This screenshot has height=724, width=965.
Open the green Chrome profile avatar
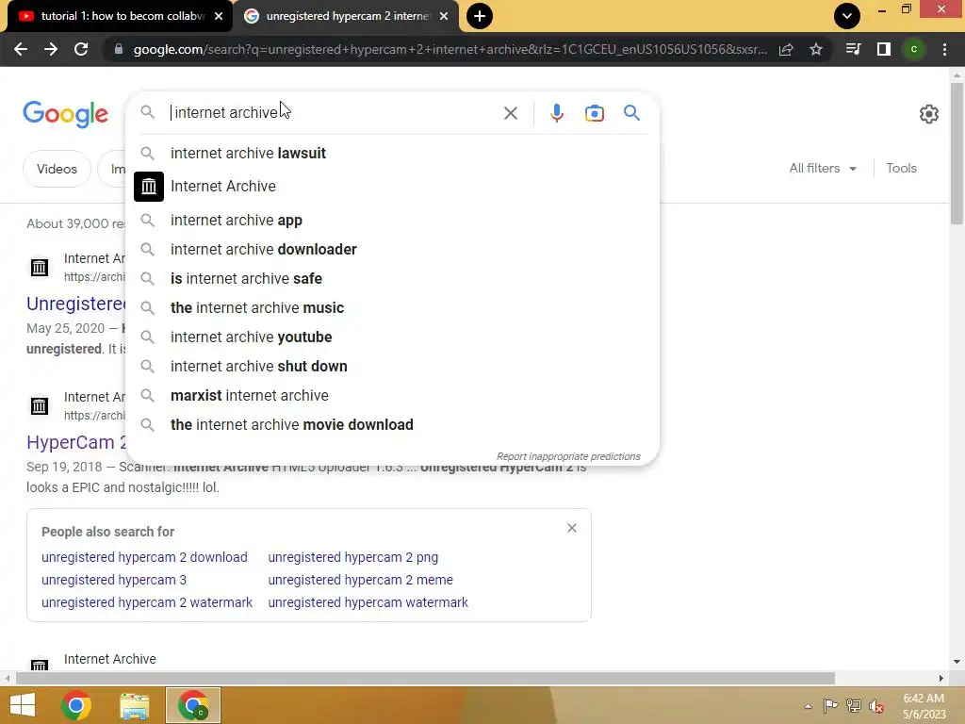point(914,49)
